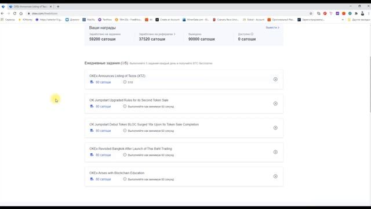The width and height of the screenshot is (371, 209).
Task: Click clock icon in Revisited Bangkok task
Action: click(x=125, y=155)
